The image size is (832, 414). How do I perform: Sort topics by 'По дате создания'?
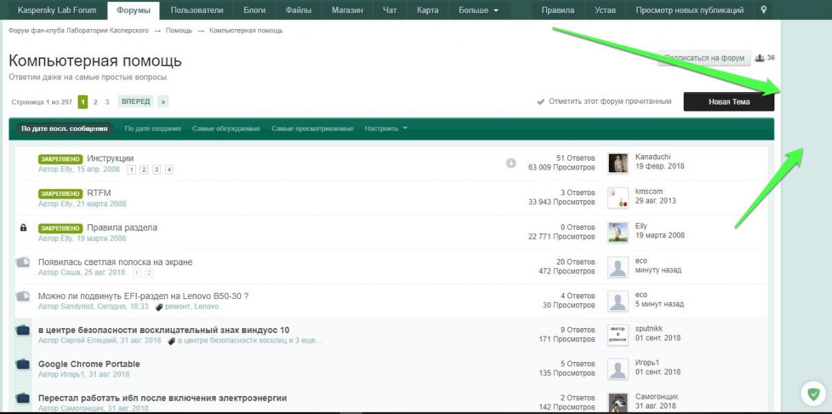click(x=153, y=129)
